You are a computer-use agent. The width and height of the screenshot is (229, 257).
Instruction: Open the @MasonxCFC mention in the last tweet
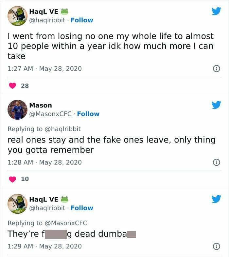66,223
